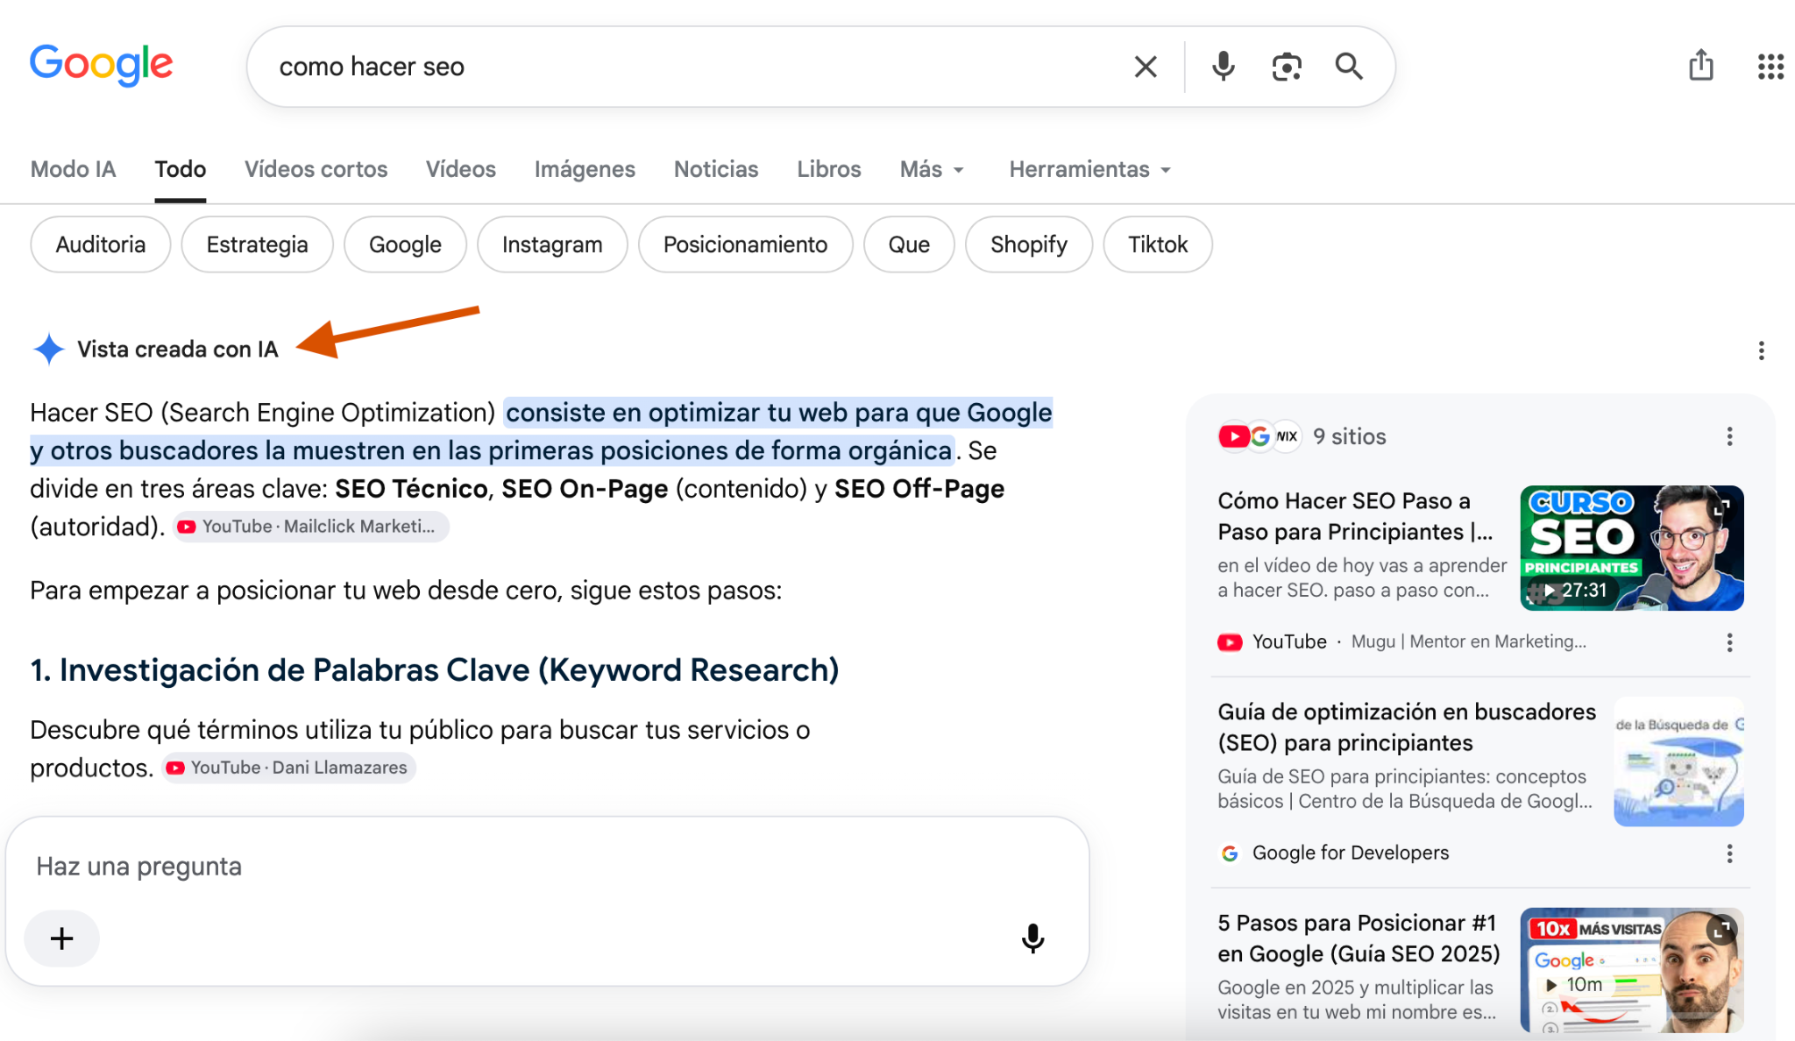This screenshot has height=1041, width=1795.
Task: Switch to the Imágenes tab
Action: coord(585,169)
